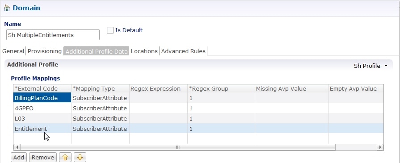Viewport: 400px width, 163px height.
Task: Move the selected row up with the up arrow
Action: point(65,157)
